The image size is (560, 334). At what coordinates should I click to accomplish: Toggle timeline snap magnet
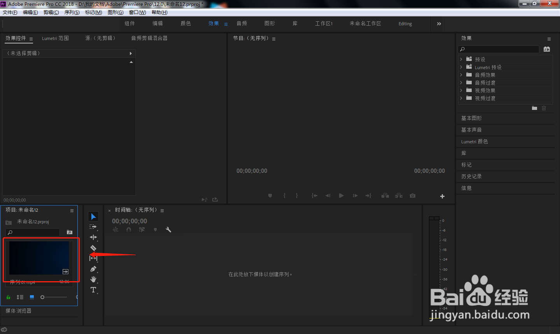click(x=129, y=230)
